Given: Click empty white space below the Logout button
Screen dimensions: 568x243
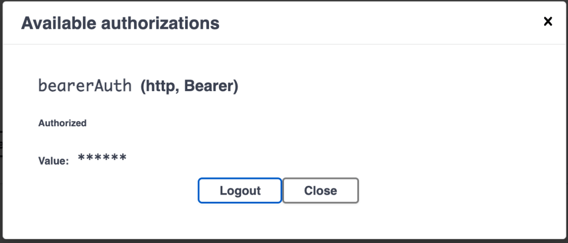Looking at the screenshot, I should point(240,220).
